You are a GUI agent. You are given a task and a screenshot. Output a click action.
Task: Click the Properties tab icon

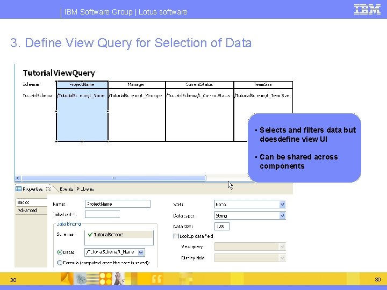18,189
